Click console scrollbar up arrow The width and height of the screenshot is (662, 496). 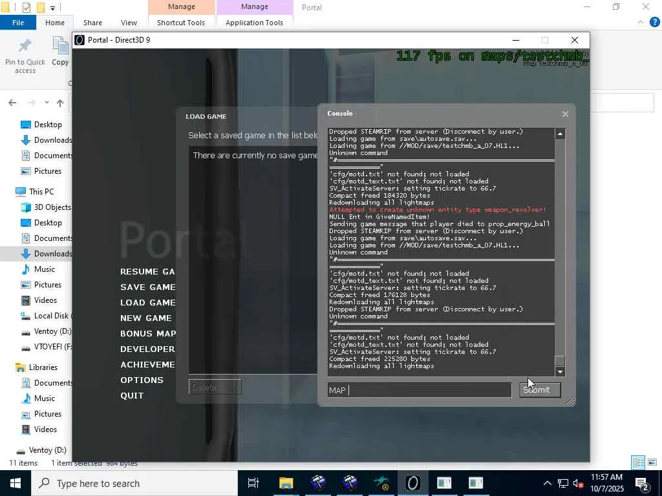click(x=560, y=134)
